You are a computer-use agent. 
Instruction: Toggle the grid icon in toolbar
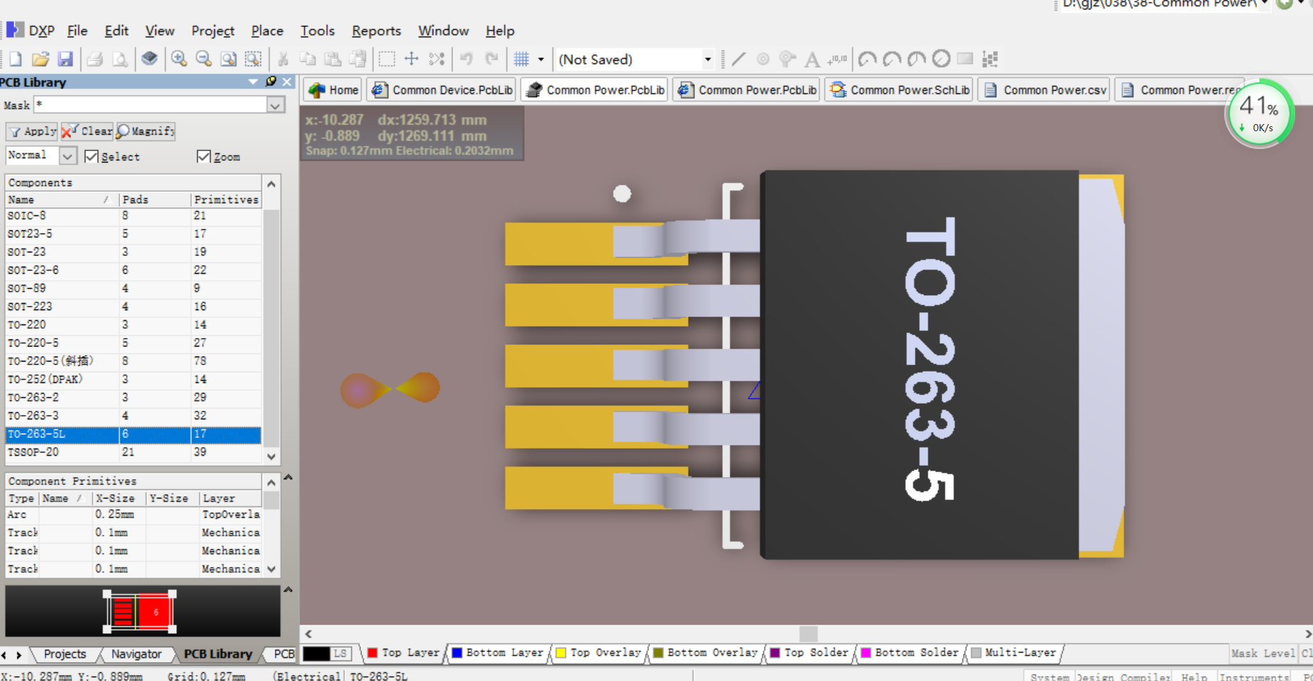pyautogui.click(x=522, y=59)
